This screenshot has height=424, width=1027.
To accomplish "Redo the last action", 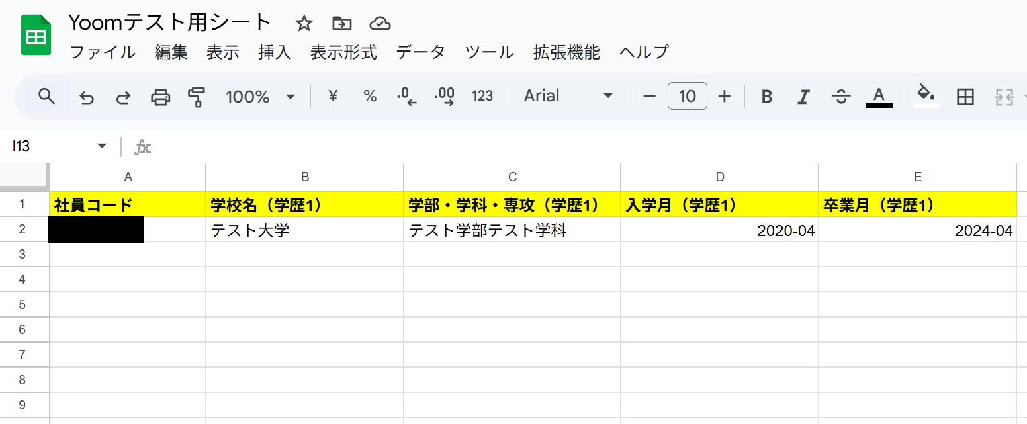I will [x=124, y=97].
